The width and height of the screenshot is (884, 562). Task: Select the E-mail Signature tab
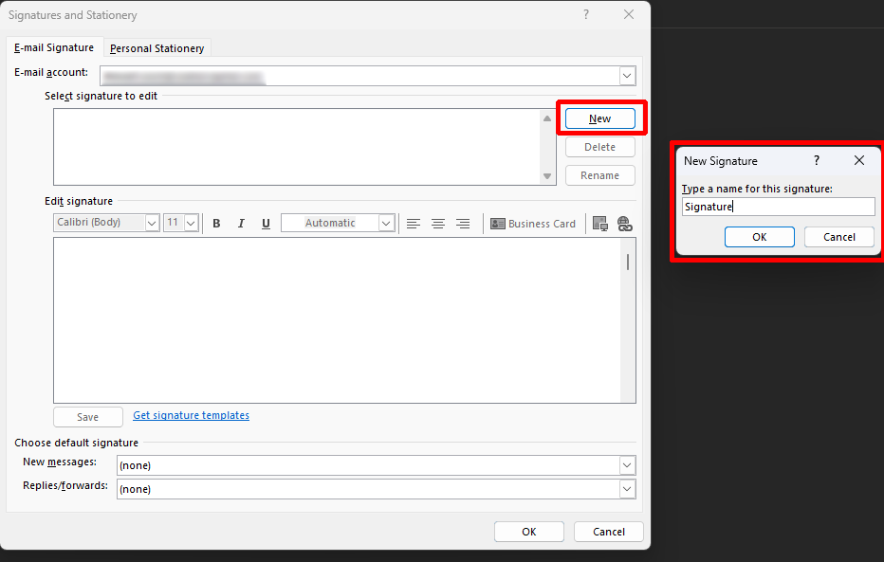[x=54, y=47]
